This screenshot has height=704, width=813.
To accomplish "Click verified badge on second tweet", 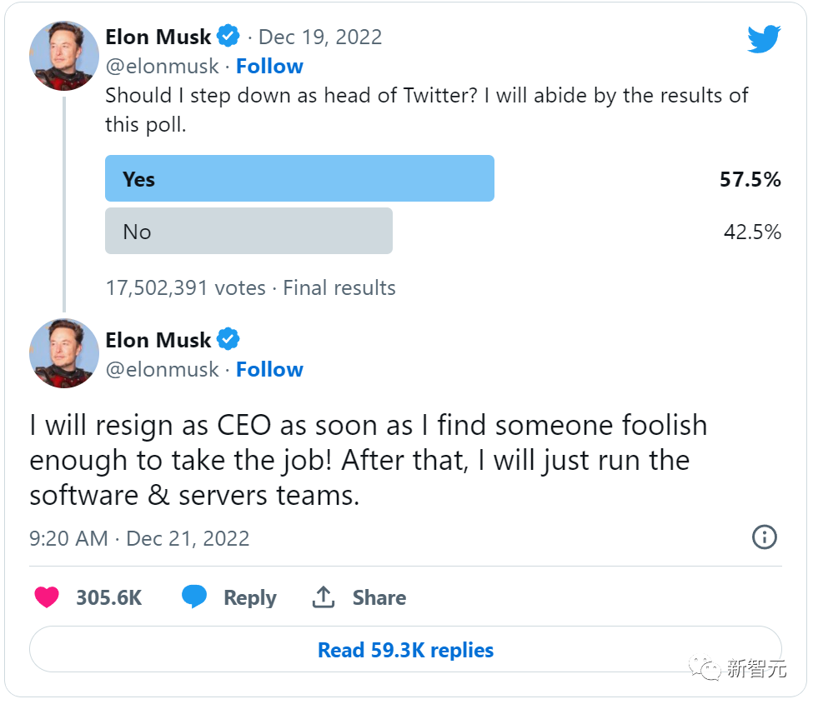I will (228, 340).
